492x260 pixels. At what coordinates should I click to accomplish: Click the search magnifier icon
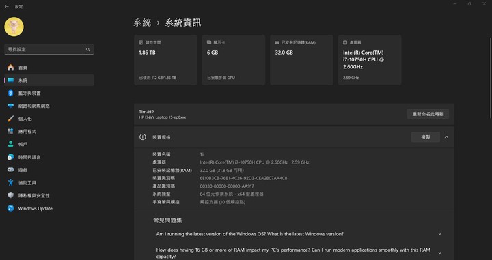pyautogui.click(x=88, y=50)
